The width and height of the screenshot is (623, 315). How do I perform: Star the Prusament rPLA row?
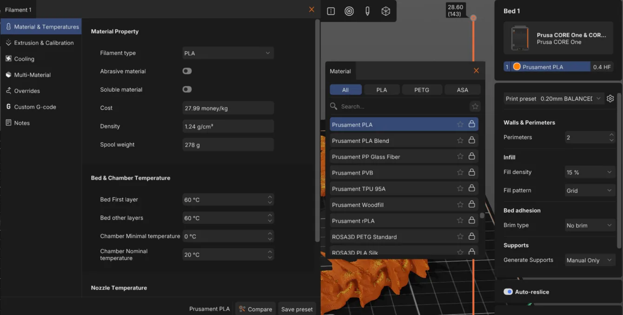460,221
